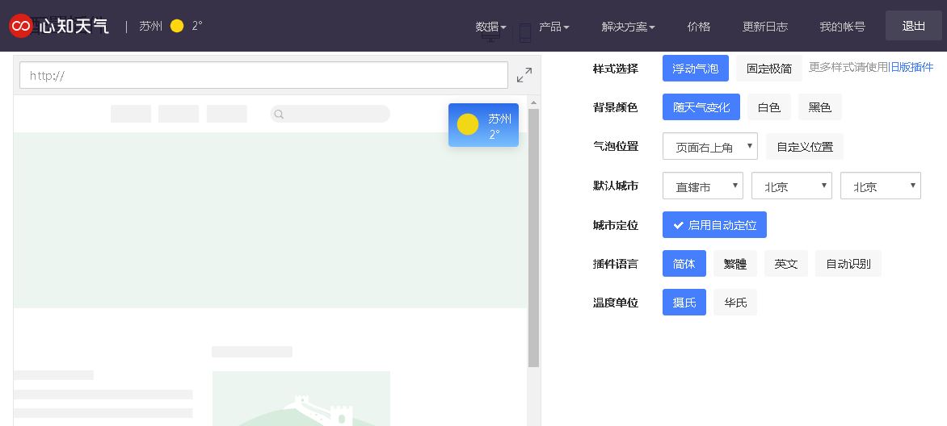Click the 默认城市 label
This screenshot has height=426, width=947.
616,186
